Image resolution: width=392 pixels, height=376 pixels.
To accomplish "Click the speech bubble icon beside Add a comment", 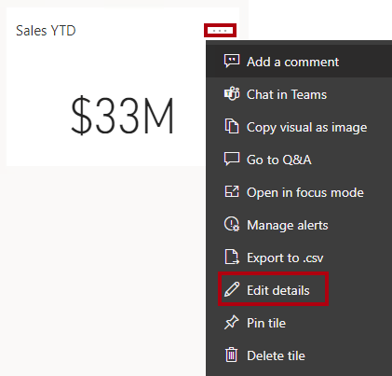I will pos(232,62).
